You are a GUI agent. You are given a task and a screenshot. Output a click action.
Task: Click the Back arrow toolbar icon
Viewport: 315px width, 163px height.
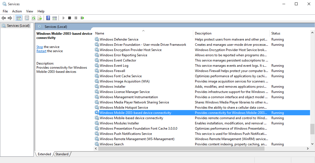point(4,18)
